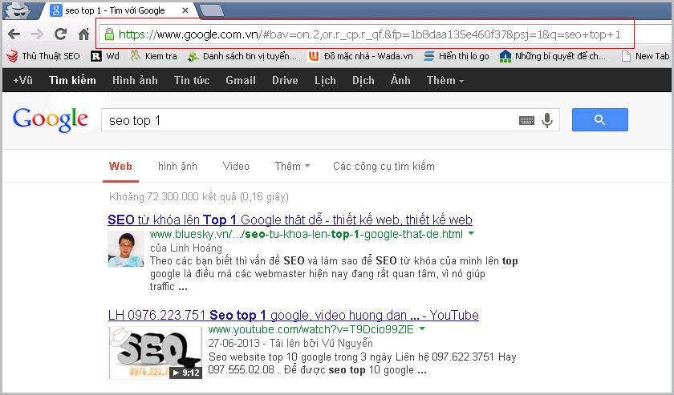Switch to hình ảnh results
The image size is (674, 395).
click(177, 166)
